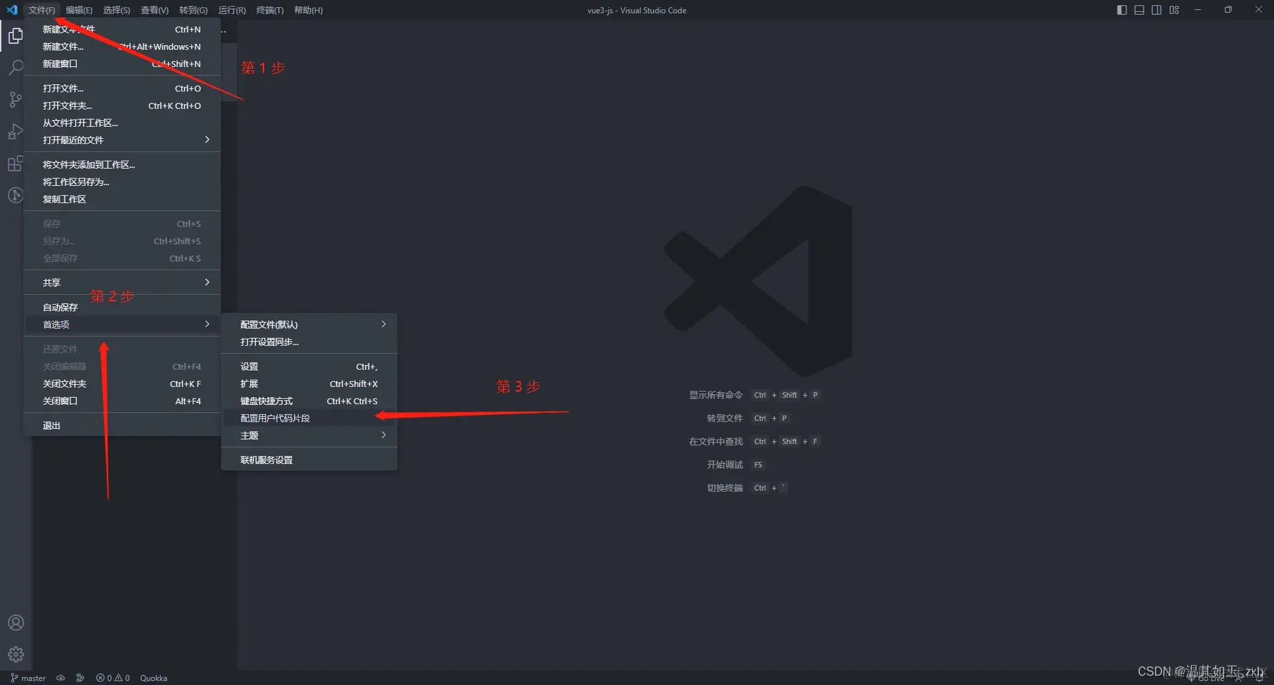Image resolution: width=1274 pixels, height=685 pixels.
Task: Open the Run and Debug view
Action: pos(15,131)
